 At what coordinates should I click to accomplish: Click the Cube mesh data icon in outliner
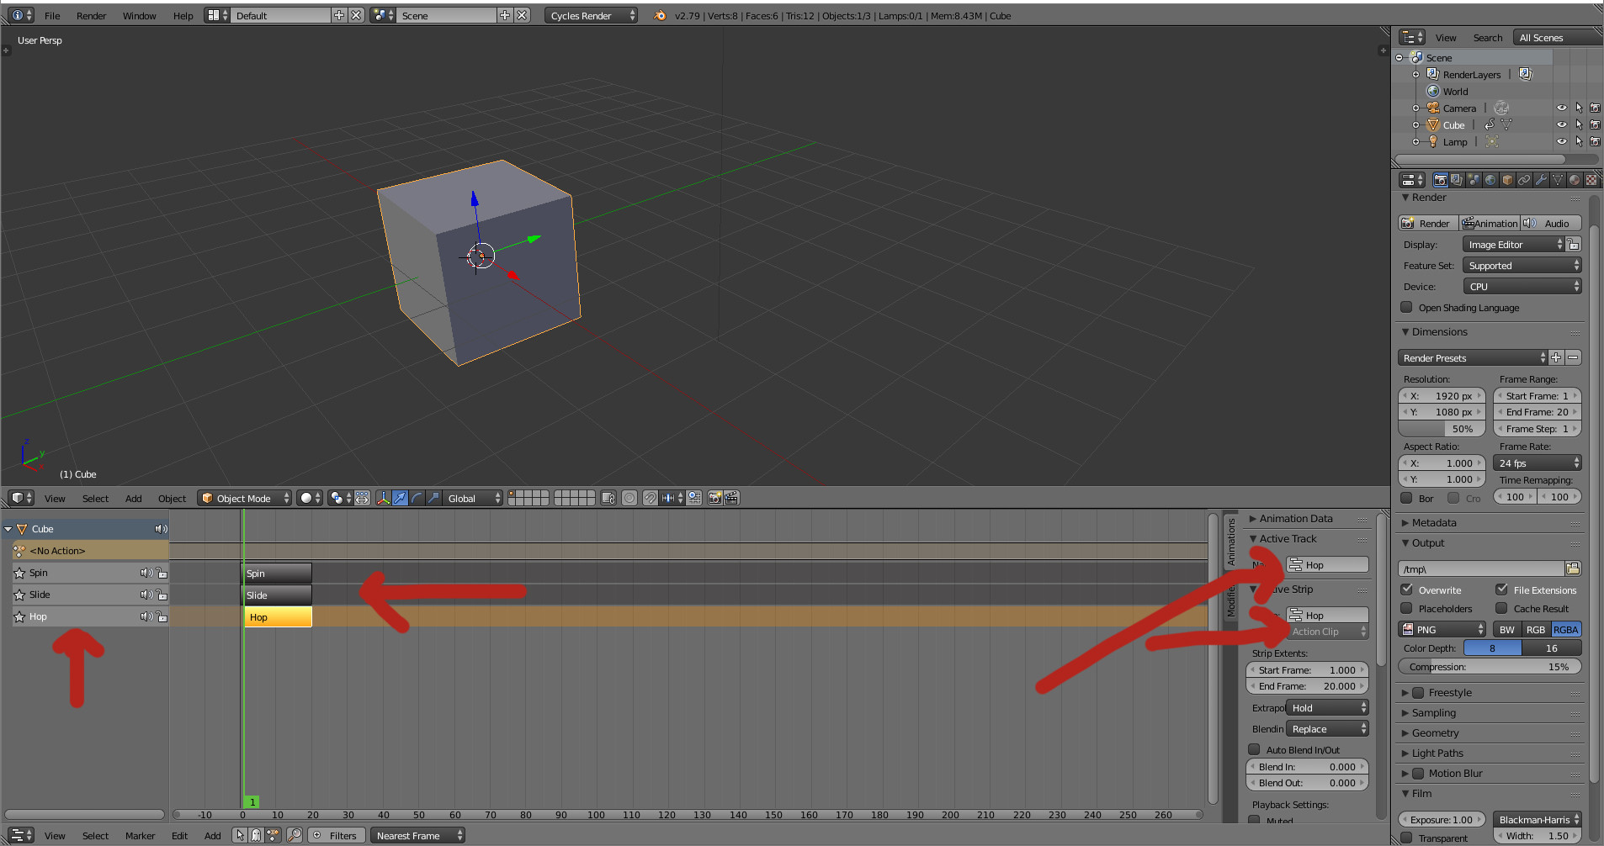[1506, 124]
